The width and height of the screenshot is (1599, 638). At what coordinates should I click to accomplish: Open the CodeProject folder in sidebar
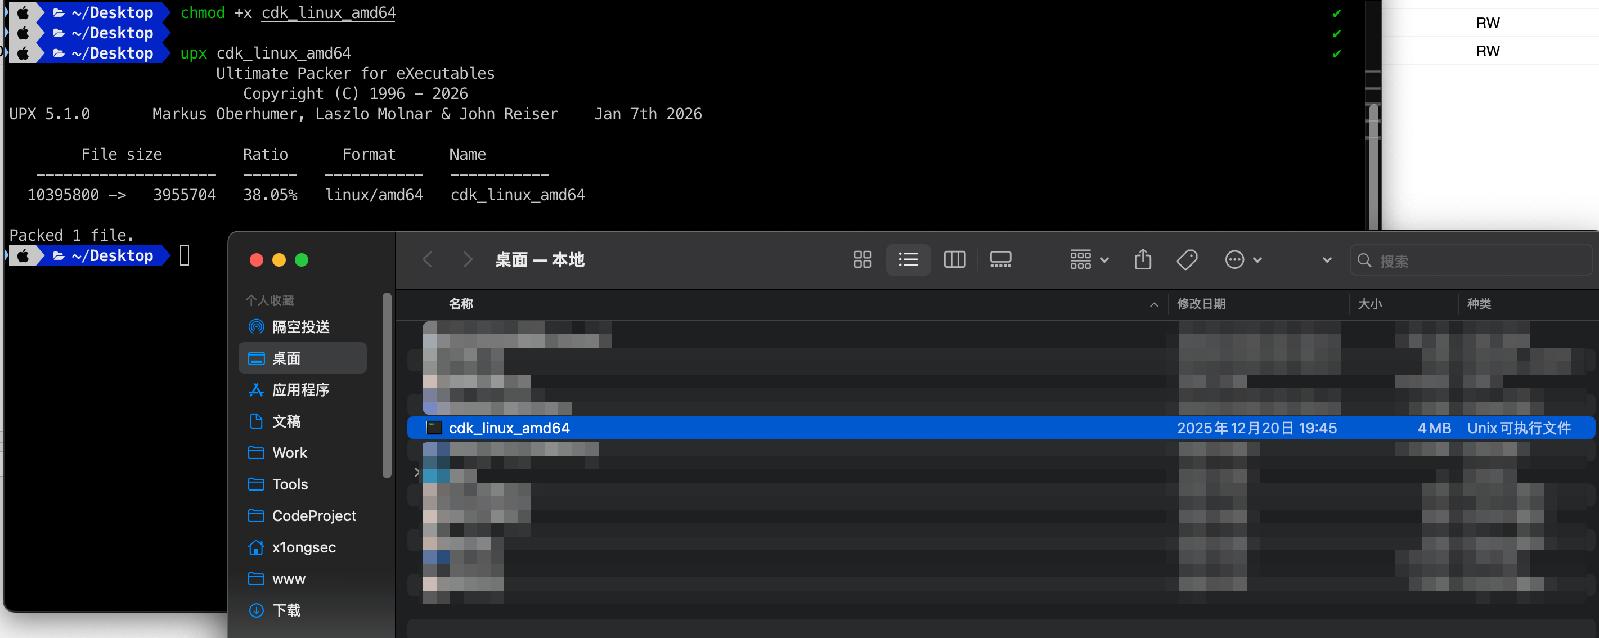click(313, 516)
